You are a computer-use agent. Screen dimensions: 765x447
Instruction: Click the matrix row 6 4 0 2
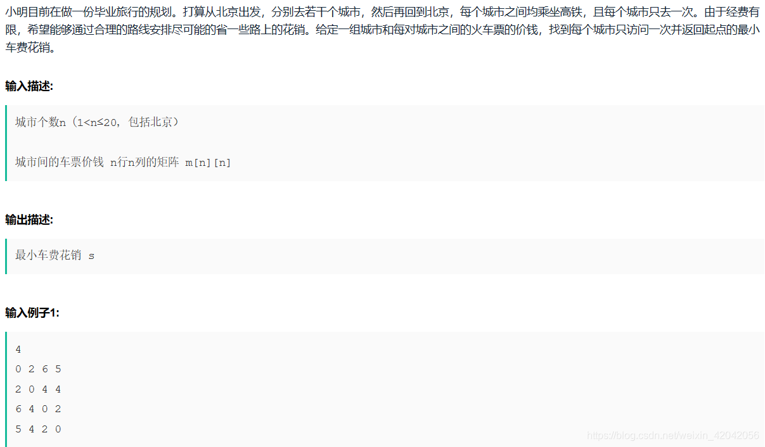[38, 409]
